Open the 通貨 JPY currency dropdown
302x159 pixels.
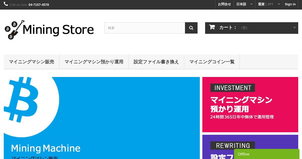(x=269, y=4)
